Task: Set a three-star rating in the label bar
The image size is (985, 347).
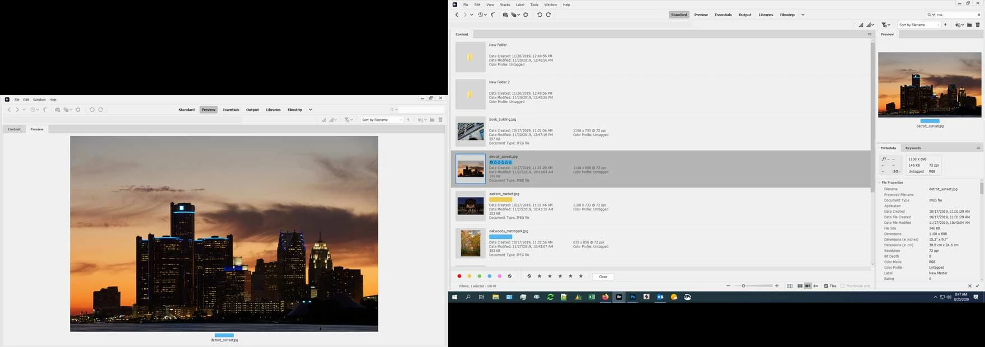Action: [x=560, y=276]
